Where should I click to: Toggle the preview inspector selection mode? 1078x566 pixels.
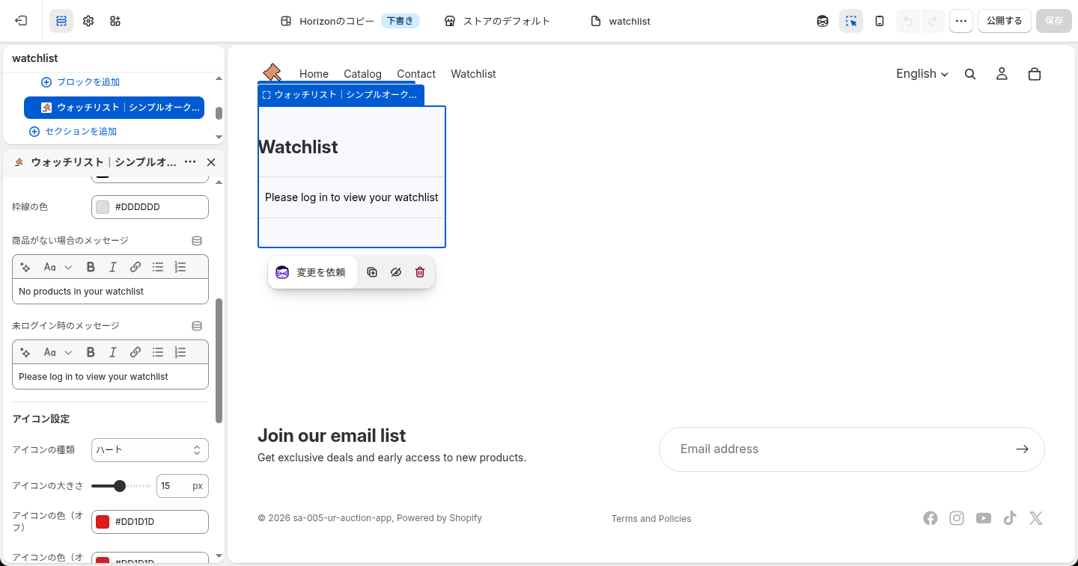851,21
